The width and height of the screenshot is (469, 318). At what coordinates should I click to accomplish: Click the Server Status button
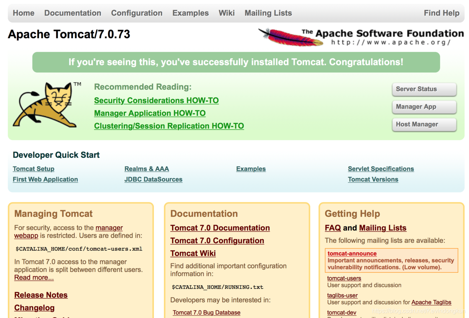click(x=424, y=89)
